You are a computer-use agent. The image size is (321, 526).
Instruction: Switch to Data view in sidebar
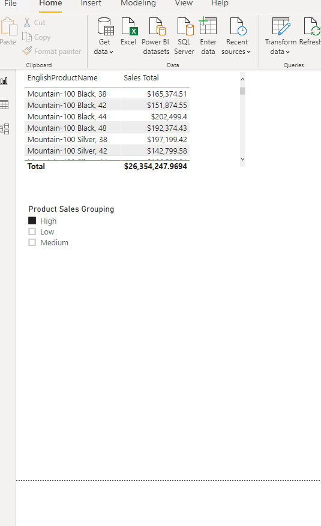tap(4, 105)
